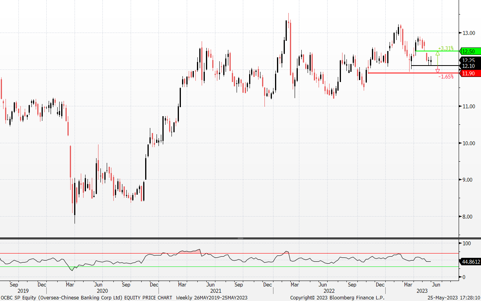Select the +3.31% upside annotation
Screen dimensions: 481x301
click(x=446, y=48)
